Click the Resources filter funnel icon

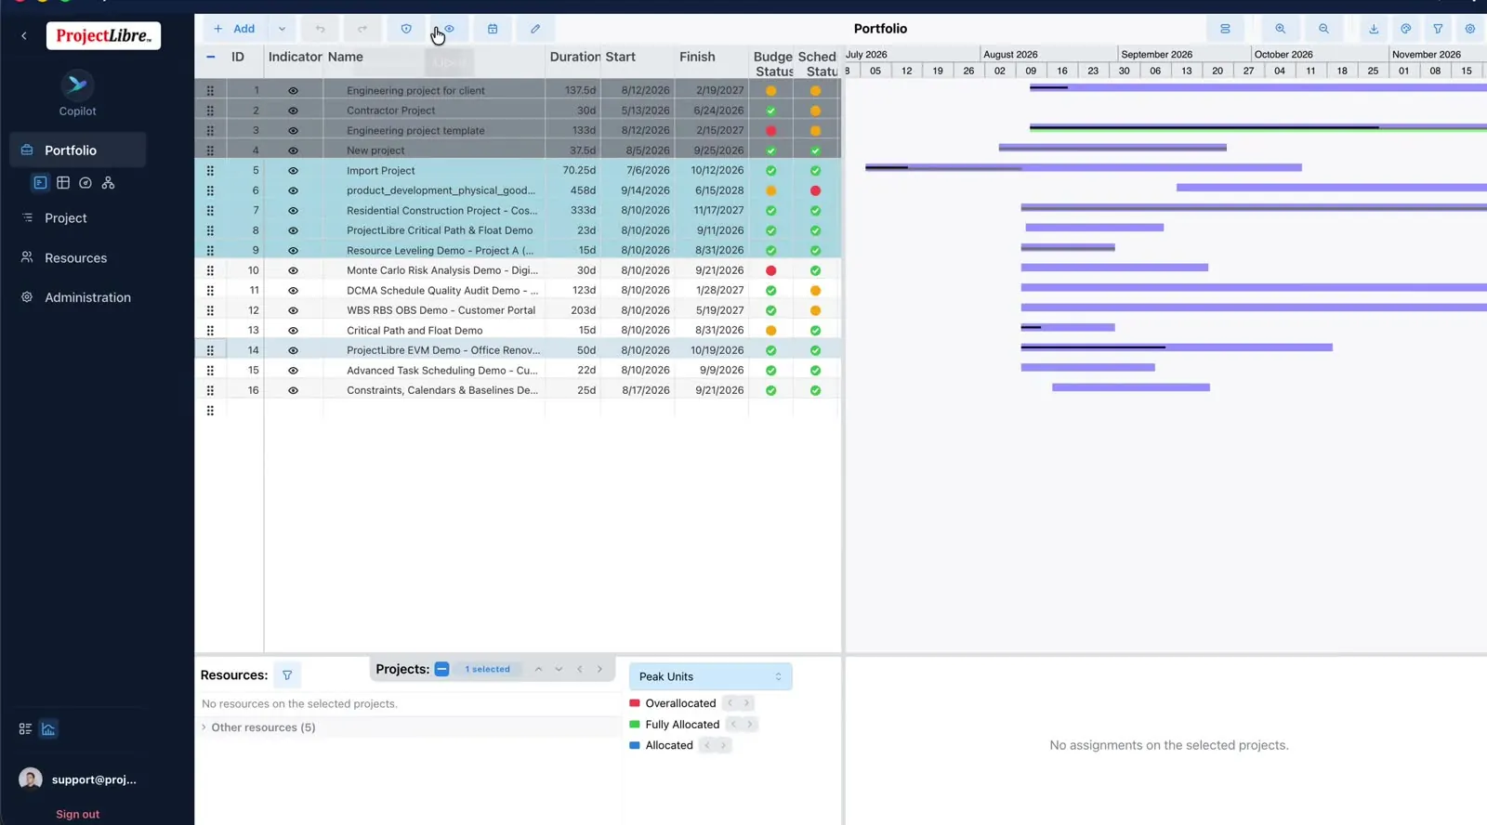[x=287, y=675]
